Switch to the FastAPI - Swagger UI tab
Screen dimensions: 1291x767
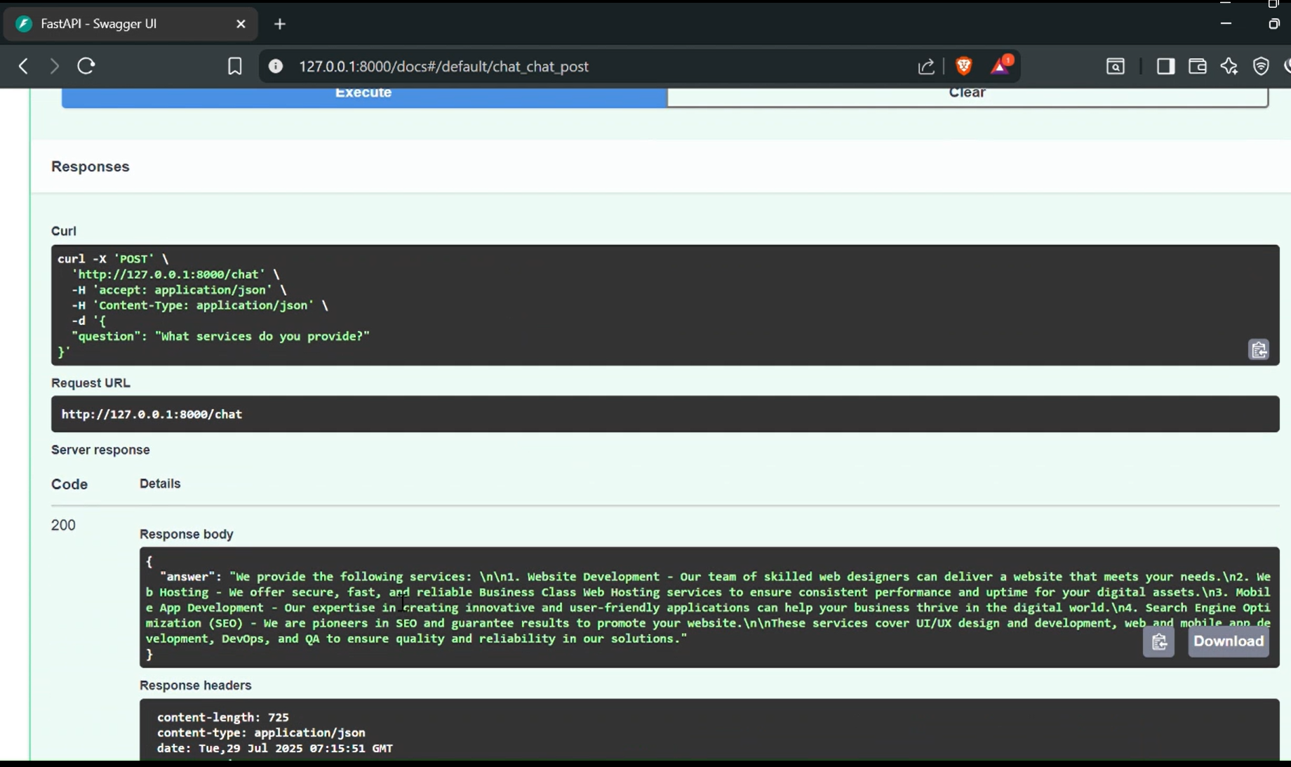tap(98, 23)
